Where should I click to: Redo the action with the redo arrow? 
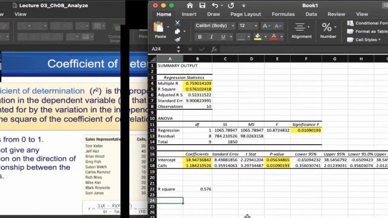point(231,5)
